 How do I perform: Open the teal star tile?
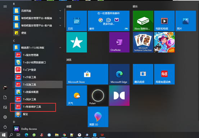(x=77, y=42)
